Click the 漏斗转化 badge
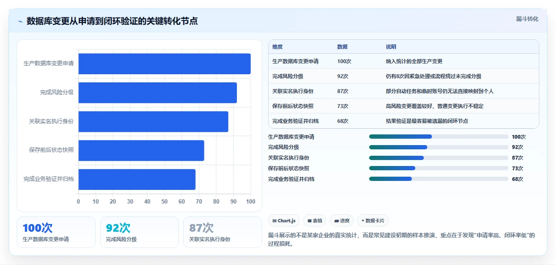 tap(527, 19)
